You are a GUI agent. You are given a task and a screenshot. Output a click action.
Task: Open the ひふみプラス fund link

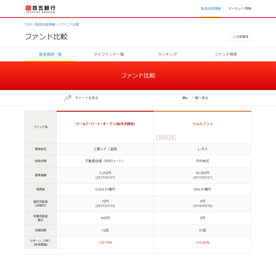pos(202,124)
